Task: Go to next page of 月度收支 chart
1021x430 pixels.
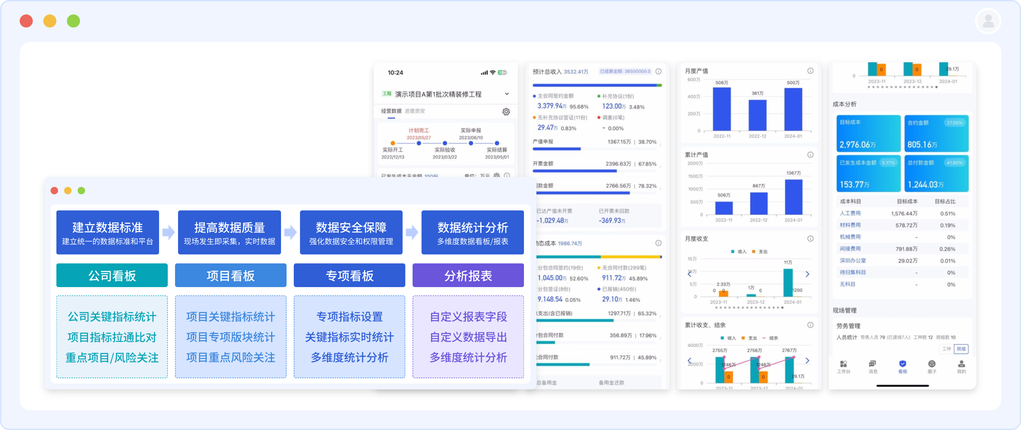Action: click(807, 274)
